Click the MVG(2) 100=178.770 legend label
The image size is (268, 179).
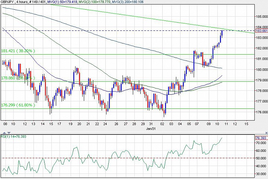click(94, 2)
